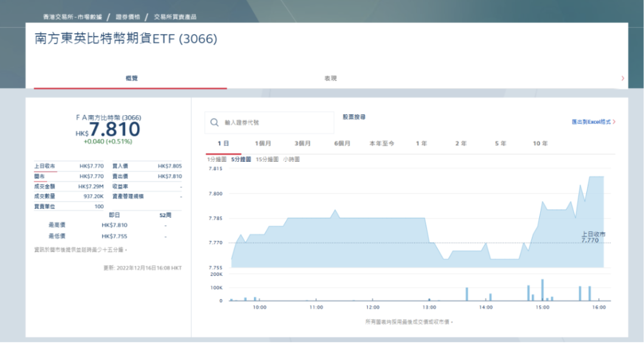Image resolution: width=644 pixels, height=345 pixels.
Task: Click the right chevron beside the tabs
Action: [623, 79]
